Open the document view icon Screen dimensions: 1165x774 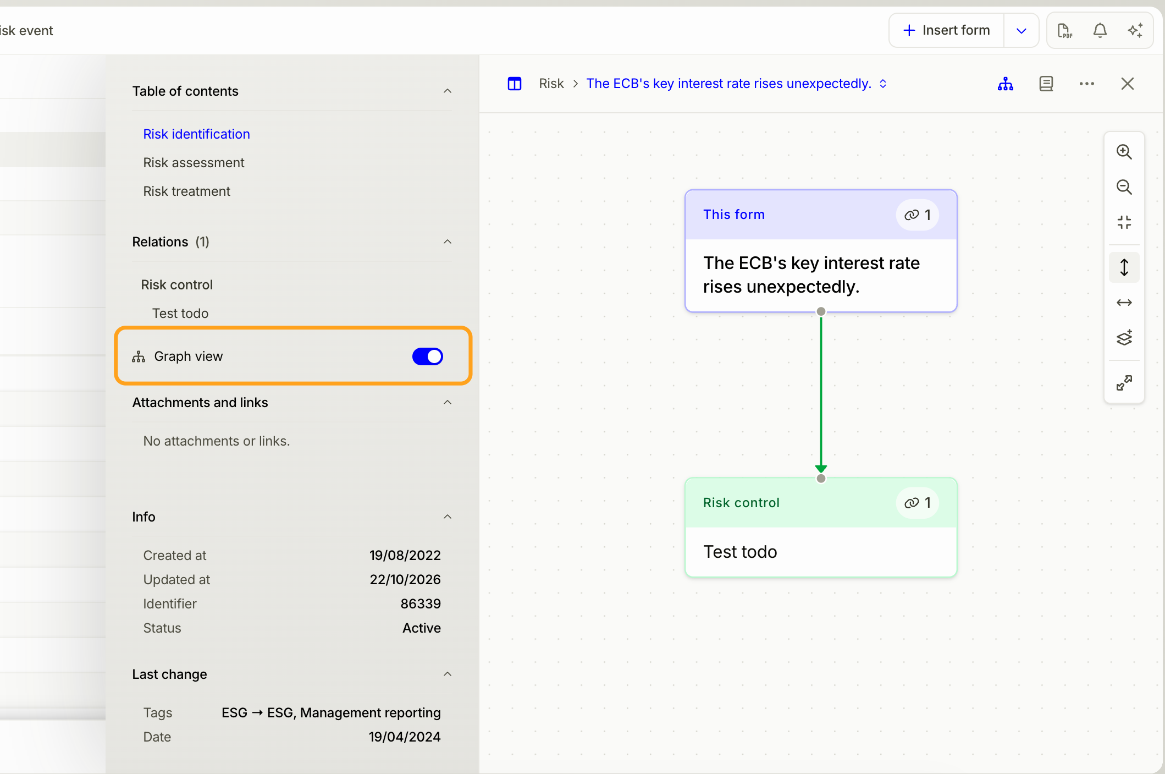pyautogui.click(x=1046, y=84)
